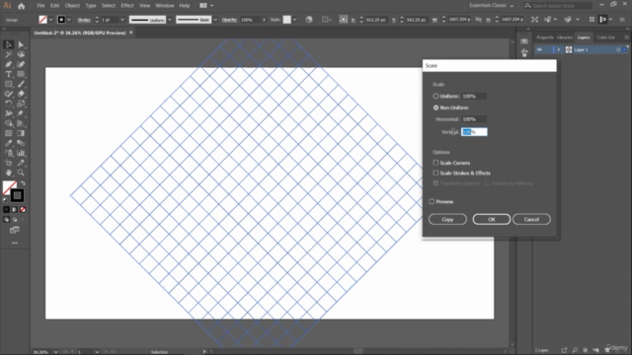
Task: Select the Zoom tool
Action: point(21,173)
